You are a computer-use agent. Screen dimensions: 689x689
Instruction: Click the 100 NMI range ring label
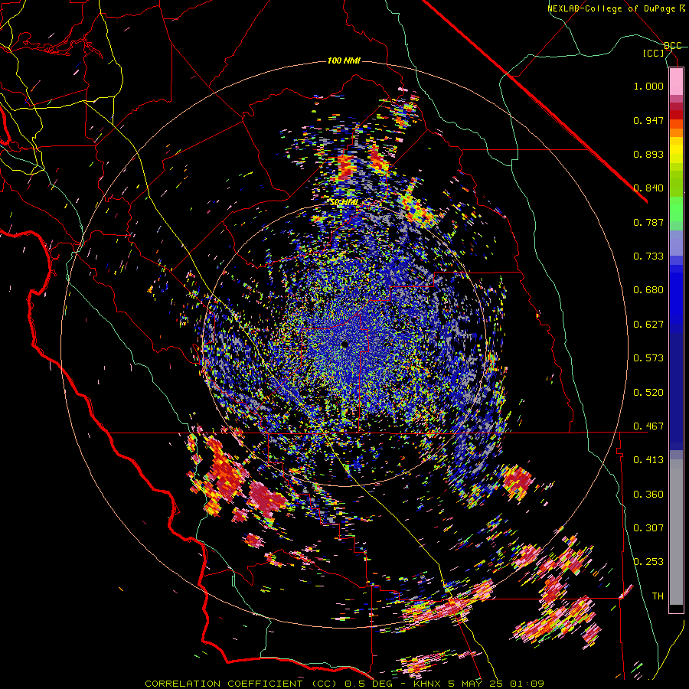pos(344,60)
